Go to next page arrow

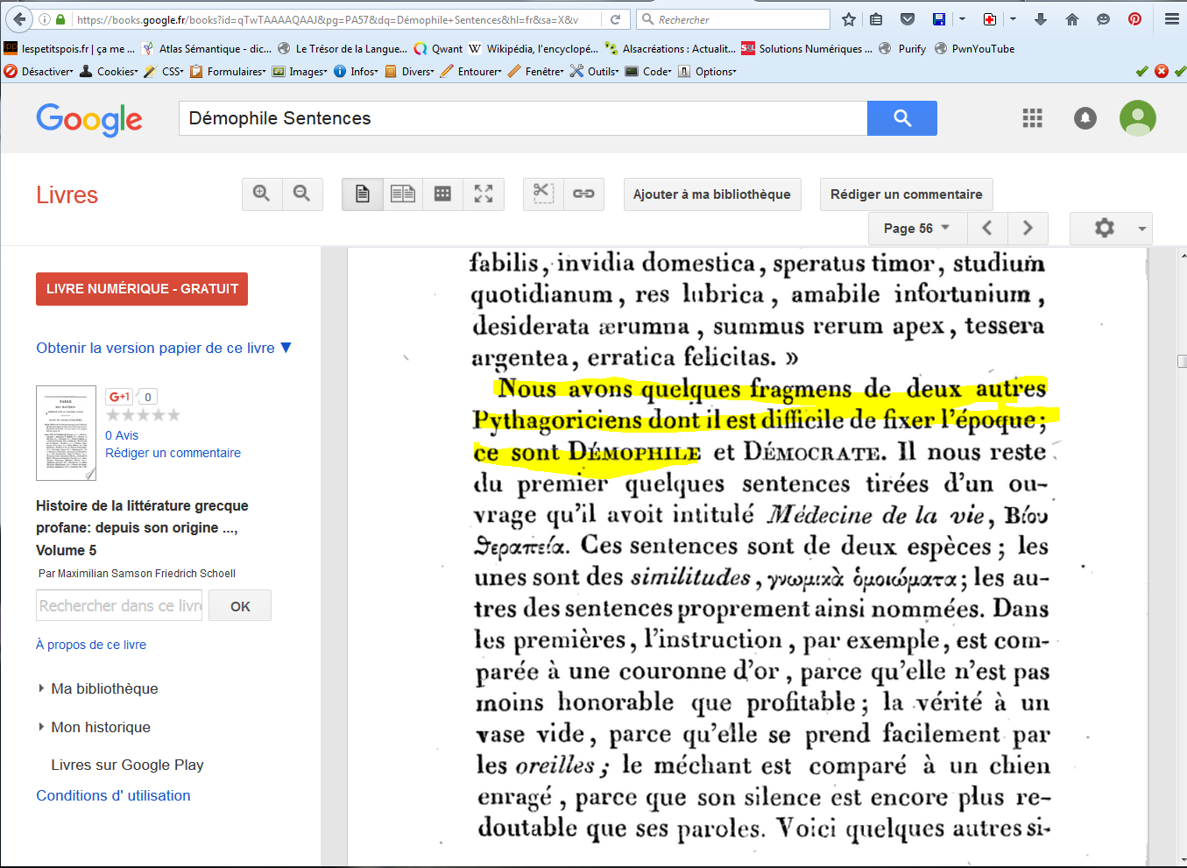[x=1028, y=229]
